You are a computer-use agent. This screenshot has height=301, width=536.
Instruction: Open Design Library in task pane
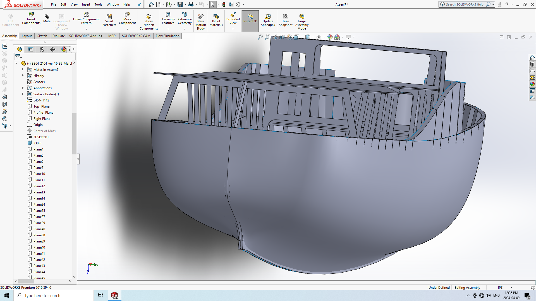[x=532, y=64]
